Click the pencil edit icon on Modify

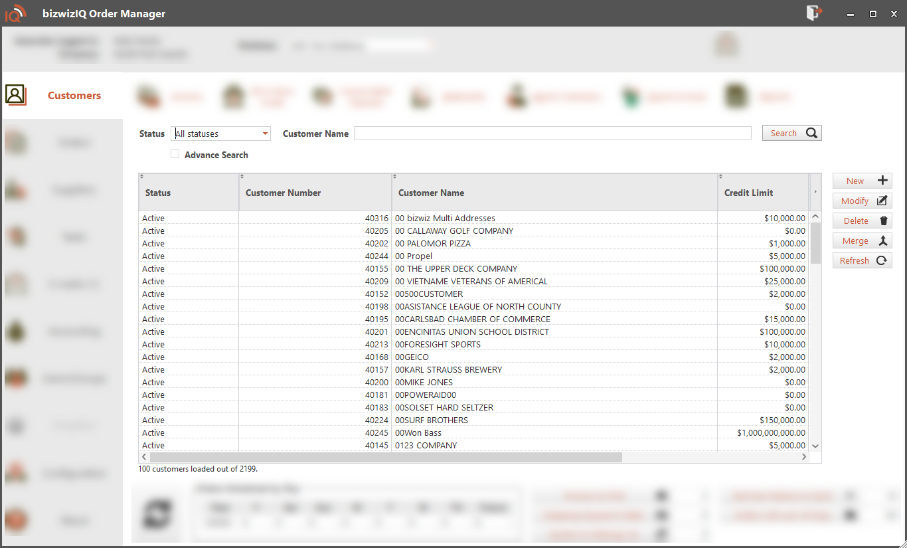[x=882, y=201]
